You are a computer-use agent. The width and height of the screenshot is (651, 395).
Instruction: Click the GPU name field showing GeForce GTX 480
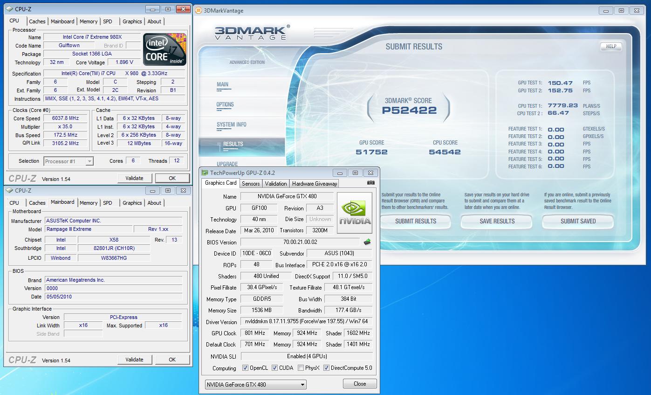288,197
